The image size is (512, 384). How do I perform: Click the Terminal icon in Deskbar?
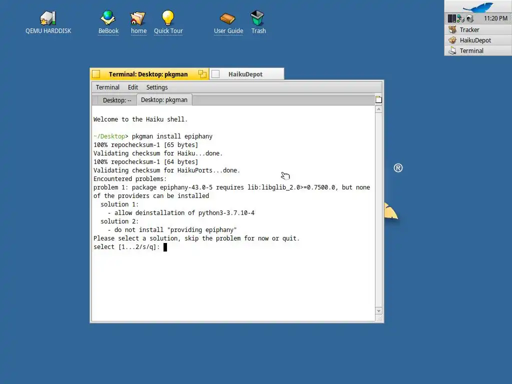point(452,50)
